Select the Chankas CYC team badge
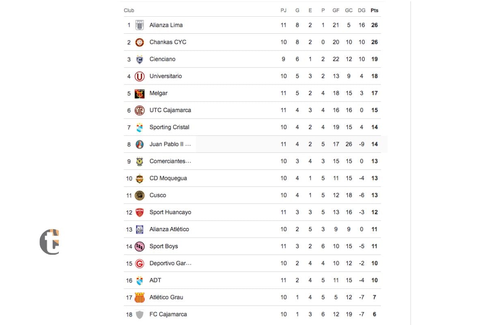487x325 pixels. 139,42
